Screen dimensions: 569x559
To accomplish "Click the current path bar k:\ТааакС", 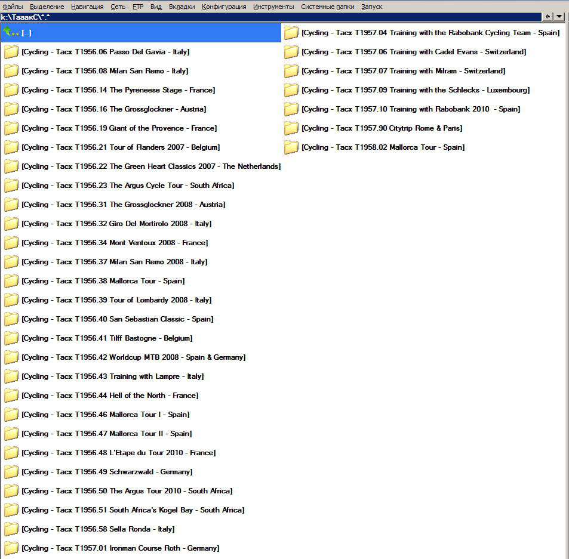I will 239,17.
